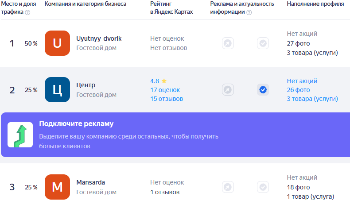Open the '15 отзывов' reviews link
This screenshot has height=208, width=350.
166,99
